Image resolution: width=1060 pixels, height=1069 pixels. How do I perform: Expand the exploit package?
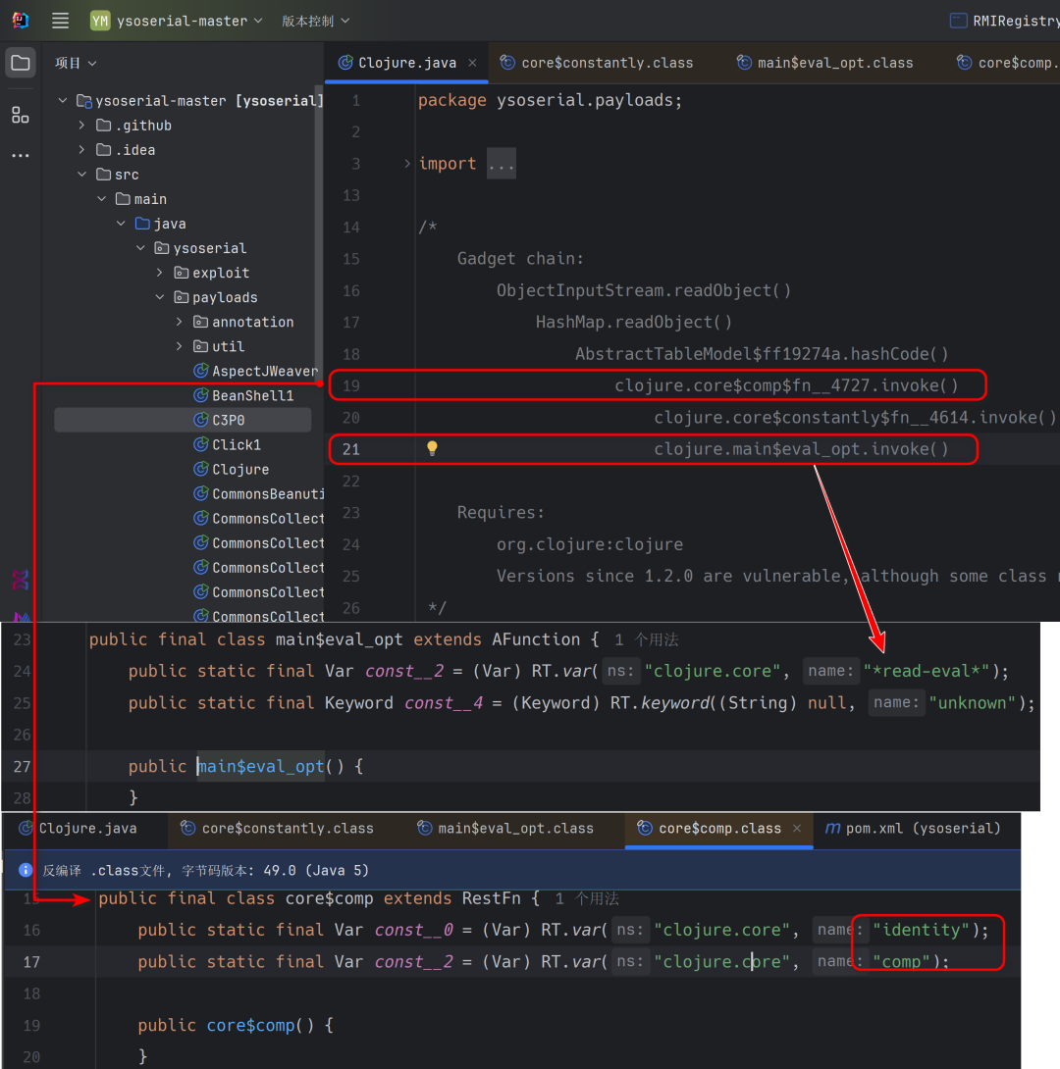160,273
